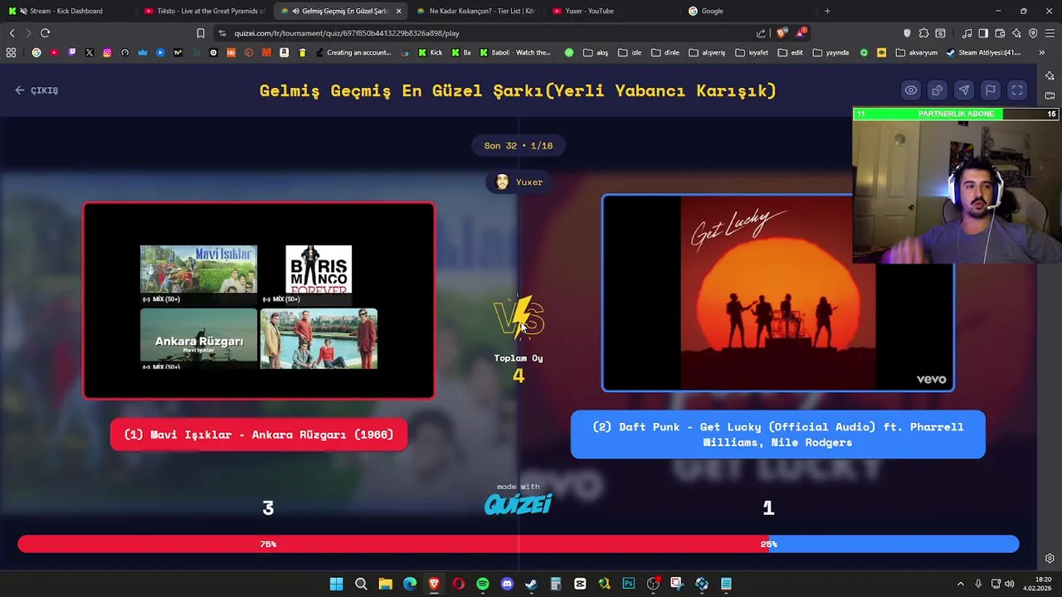Switch to Tiësto Live at Great Pyramids tab

[x=204, y=11]
